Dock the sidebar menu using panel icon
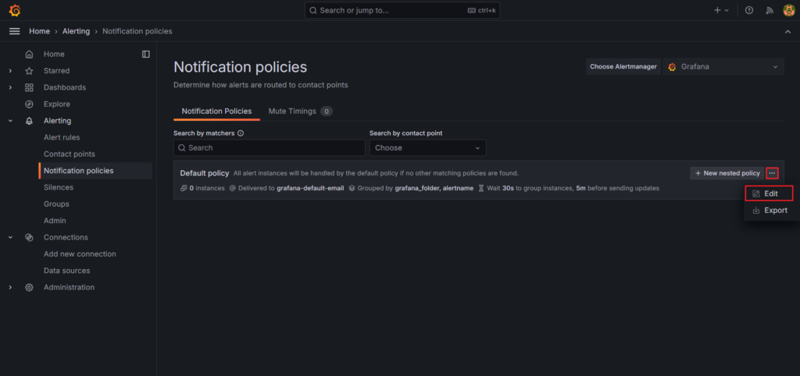 tap(145, 54)
